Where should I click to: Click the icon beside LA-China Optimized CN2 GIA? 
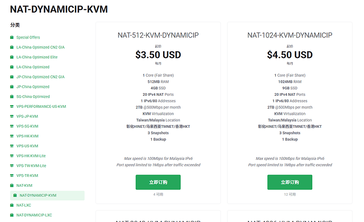pyautogui.click(x=12, y=47)
